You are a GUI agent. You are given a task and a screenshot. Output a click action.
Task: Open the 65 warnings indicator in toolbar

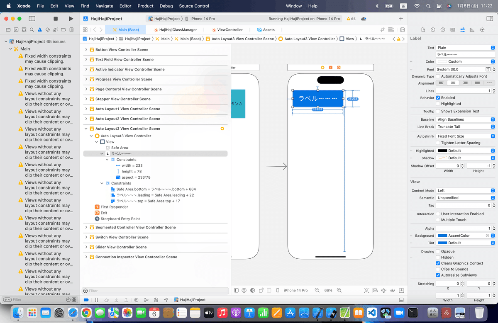pos(351,19)
